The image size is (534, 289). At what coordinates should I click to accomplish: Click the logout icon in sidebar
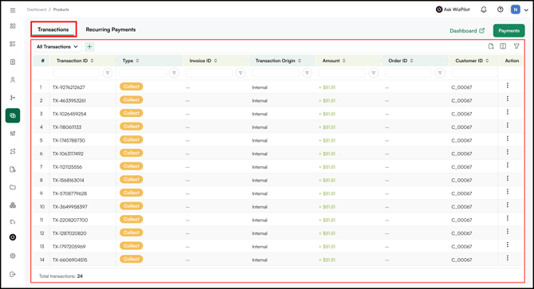(13, 274)
